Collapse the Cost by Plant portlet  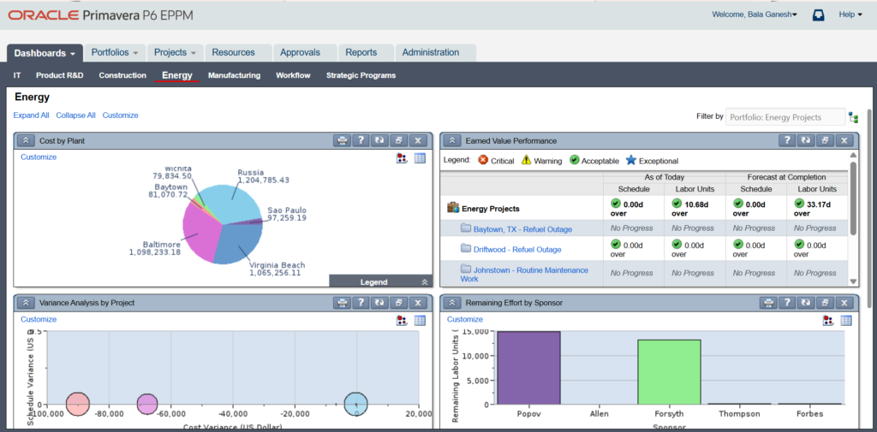tap(26, 140)
